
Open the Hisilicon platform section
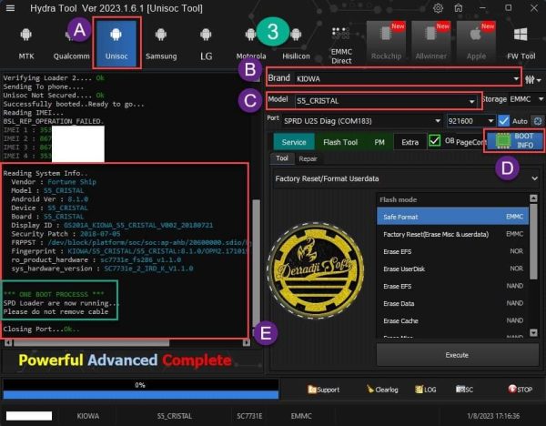pos(296,44)
